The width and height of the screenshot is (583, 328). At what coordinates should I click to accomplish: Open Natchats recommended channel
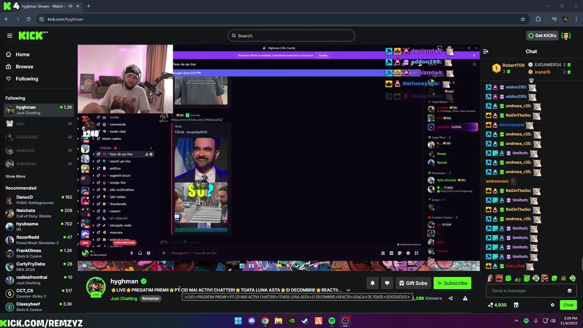(39, 213)
